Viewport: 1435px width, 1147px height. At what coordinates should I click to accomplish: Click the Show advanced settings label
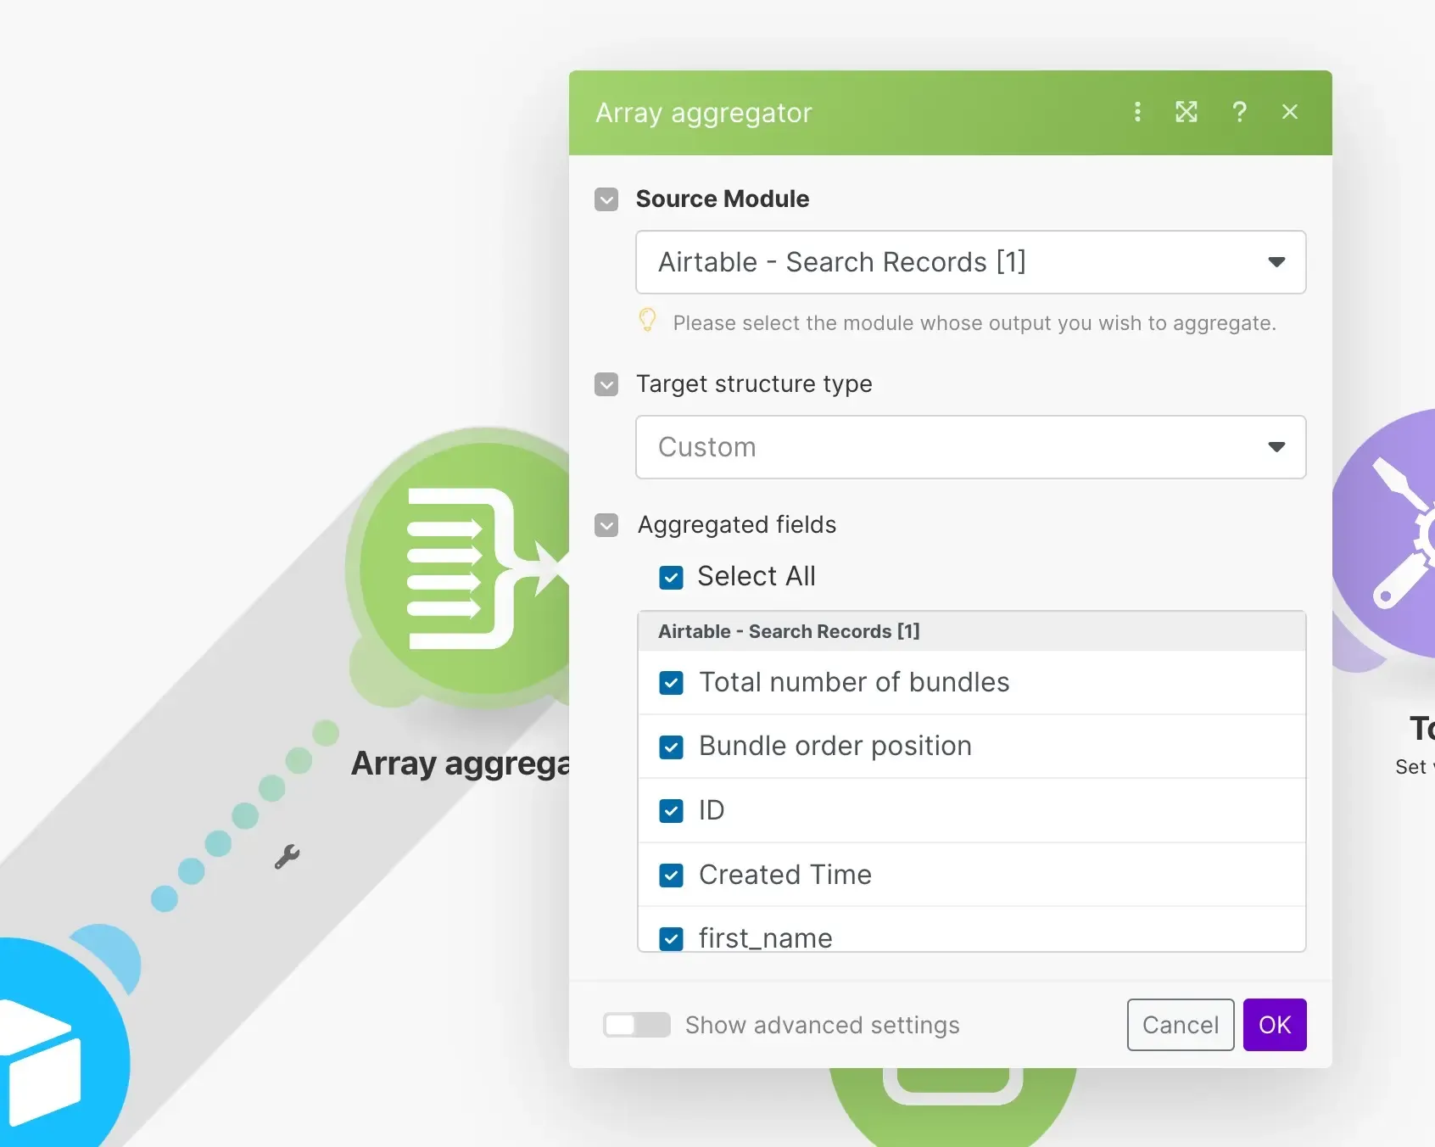point(823,1025)
